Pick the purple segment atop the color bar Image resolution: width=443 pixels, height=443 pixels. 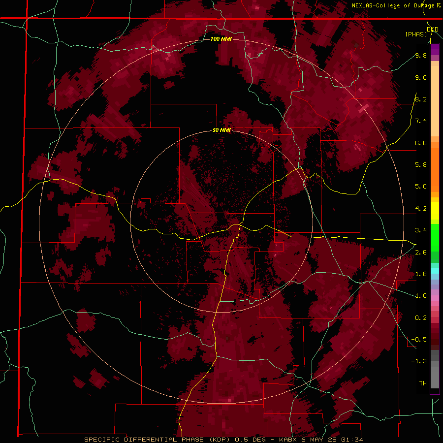pos(435,49)
